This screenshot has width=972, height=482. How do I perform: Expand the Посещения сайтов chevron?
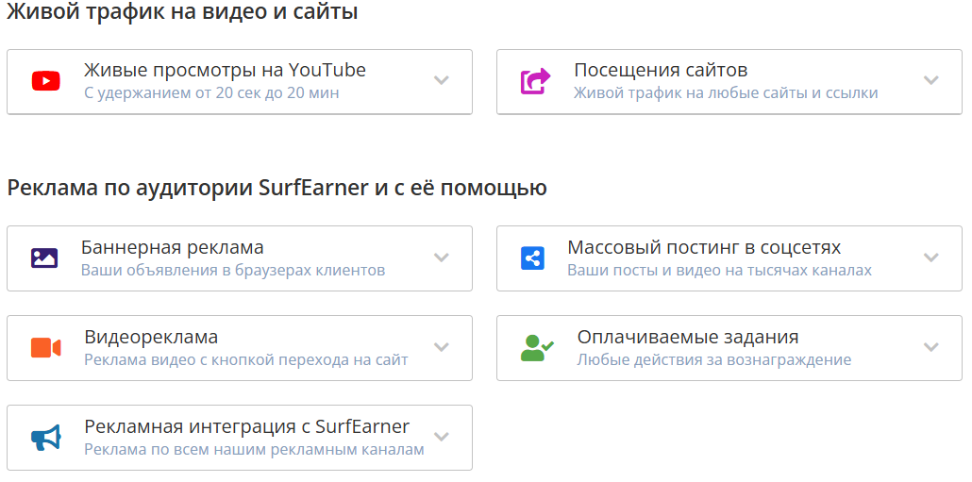click(931, 80)
